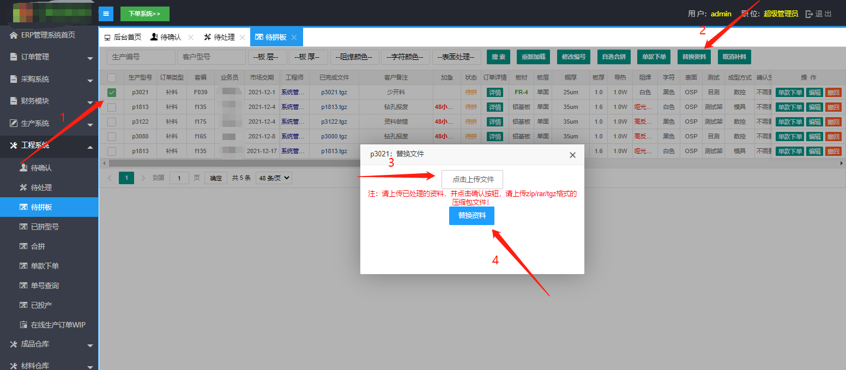Viewport: 846px width, 370px height.
Task: Click the 退出 logout icon
Action: pyautogui.click(x=809, y=14)
